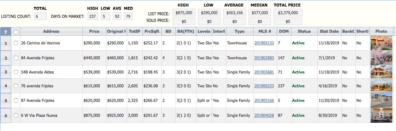The image size is (396, 131).
Task: Sort by the Address column header
Action: 51,31
